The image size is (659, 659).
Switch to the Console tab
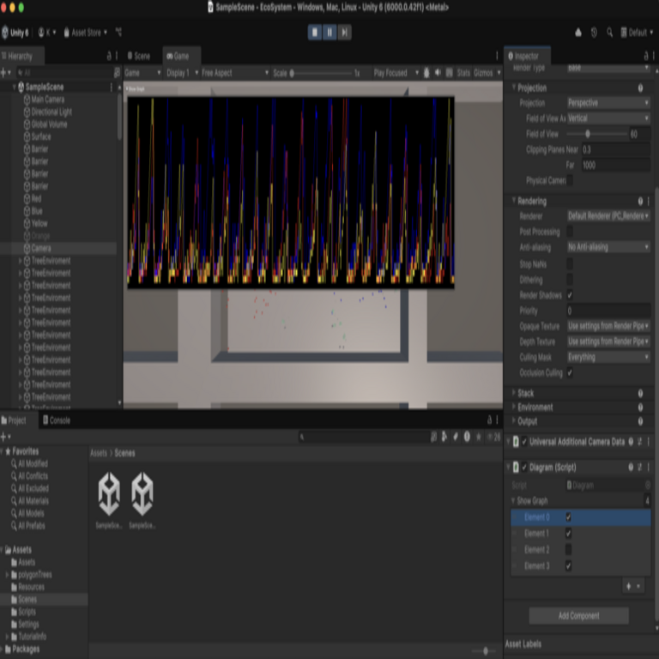coord(57,420)
